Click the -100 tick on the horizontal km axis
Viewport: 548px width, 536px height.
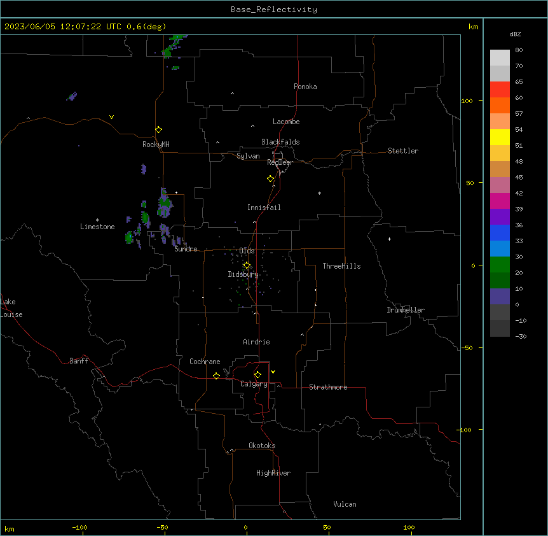coord(79,528)
